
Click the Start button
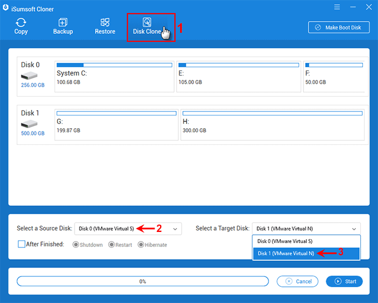(x=344, y=281)
